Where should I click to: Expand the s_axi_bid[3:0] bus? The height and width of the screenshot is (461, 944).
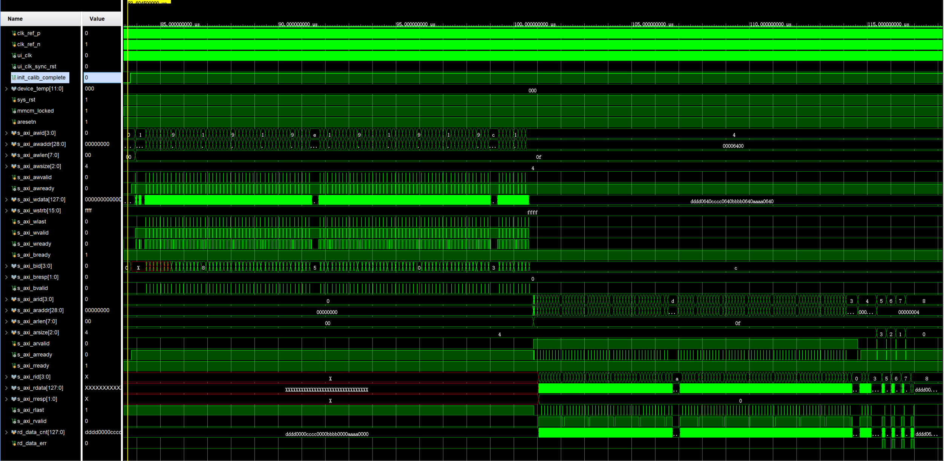coord(6,266)
